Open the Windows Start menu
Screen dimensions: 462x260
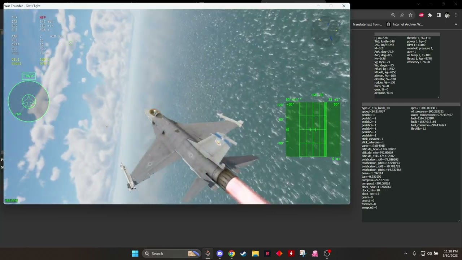135,253
